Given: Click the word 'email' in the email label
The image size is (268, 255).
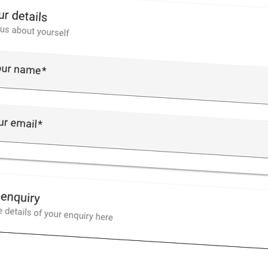Looking at the screenshot, I should point(23,123).
